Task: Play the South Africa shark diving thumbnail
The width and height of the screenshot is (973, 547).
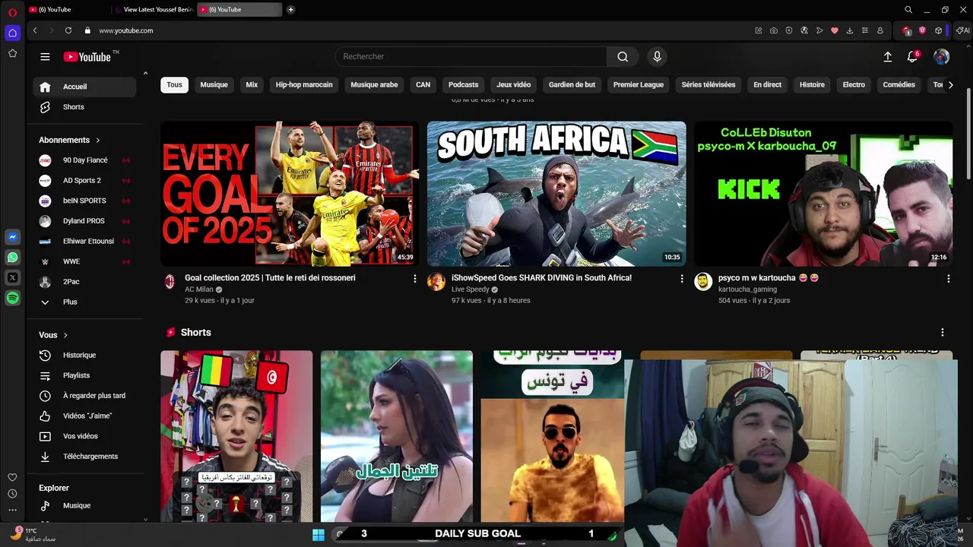Action: (x=556, y=194)
